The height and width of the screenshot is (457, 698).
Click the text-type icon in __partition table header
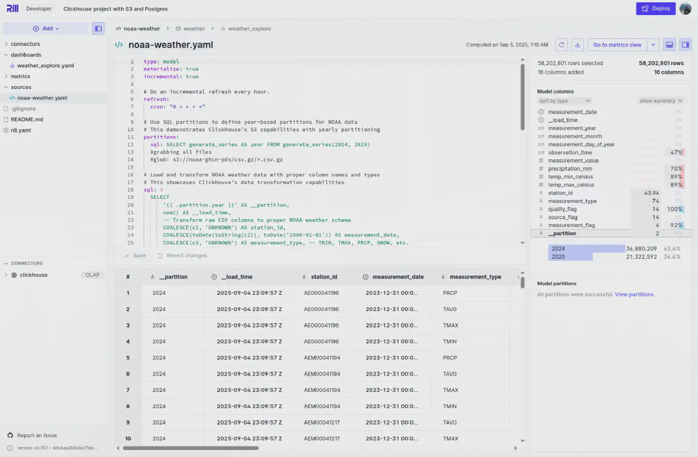coord(152,277)
